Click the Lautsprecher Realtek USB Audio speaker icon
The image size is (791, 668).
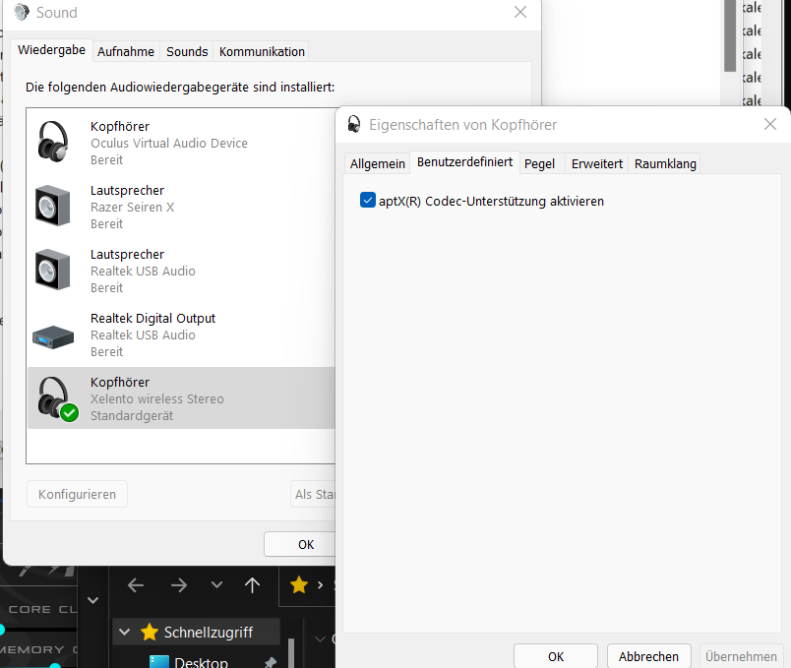point(52,270)
